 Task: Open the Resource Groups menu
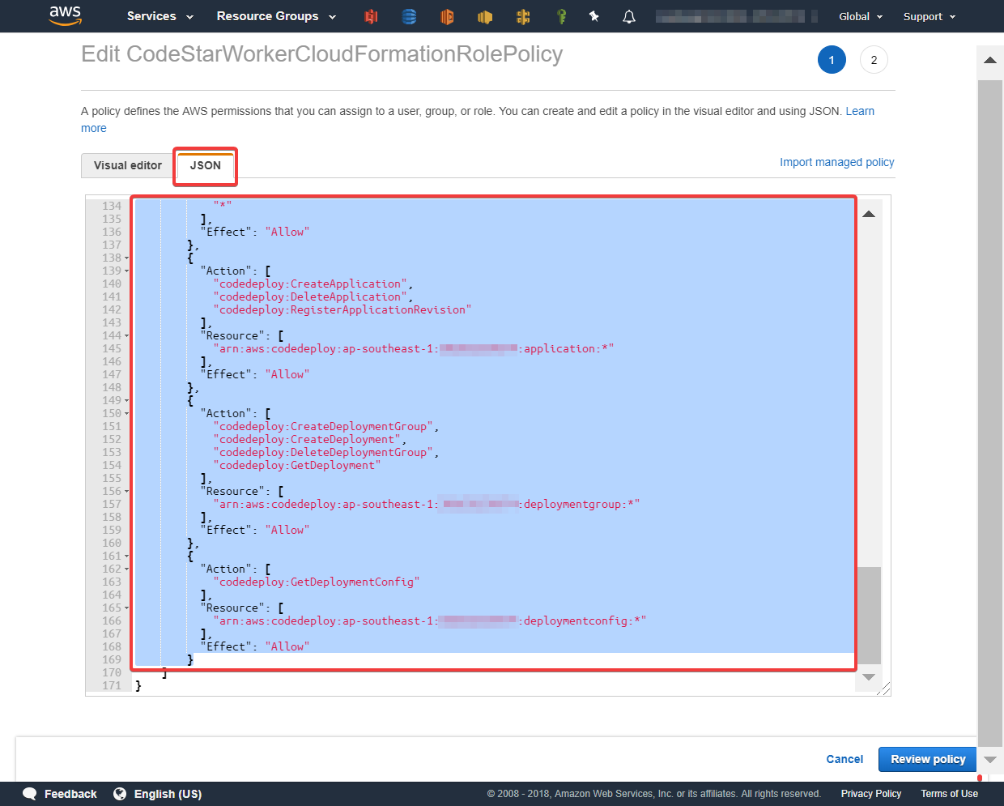pos(276,16)
